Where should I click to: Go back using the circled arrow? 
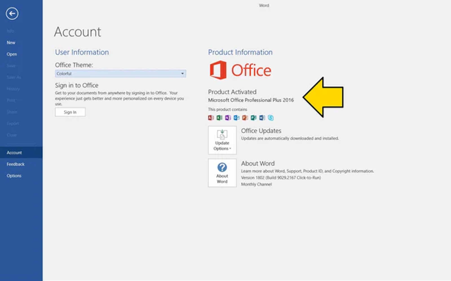[12, 13]
